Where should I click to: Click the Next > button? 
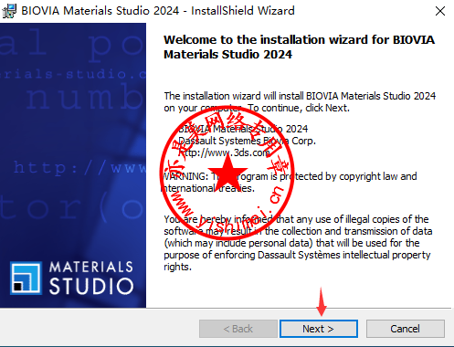[x=319, y=329]
